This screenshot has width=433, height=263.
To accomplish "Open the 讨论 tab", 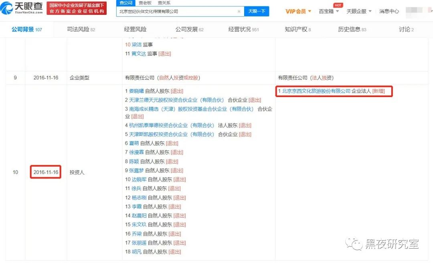I will tap(406, 29).
